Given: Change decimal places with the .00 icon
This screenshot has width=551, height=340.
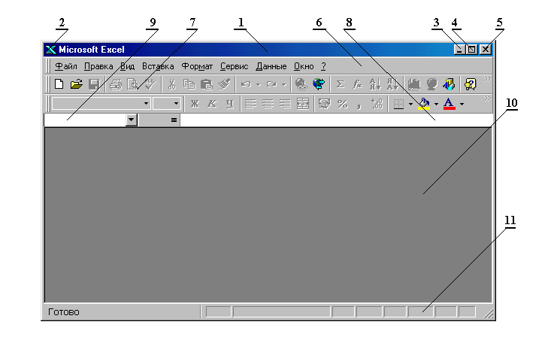Looking at the screenshot, I should click(x=377, y=104).
